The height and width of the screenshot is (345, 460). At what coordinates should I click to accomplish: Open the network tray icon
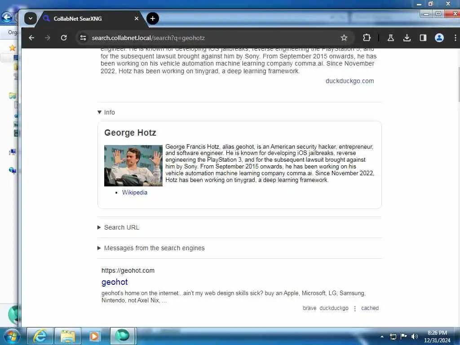tap(393, 336)
